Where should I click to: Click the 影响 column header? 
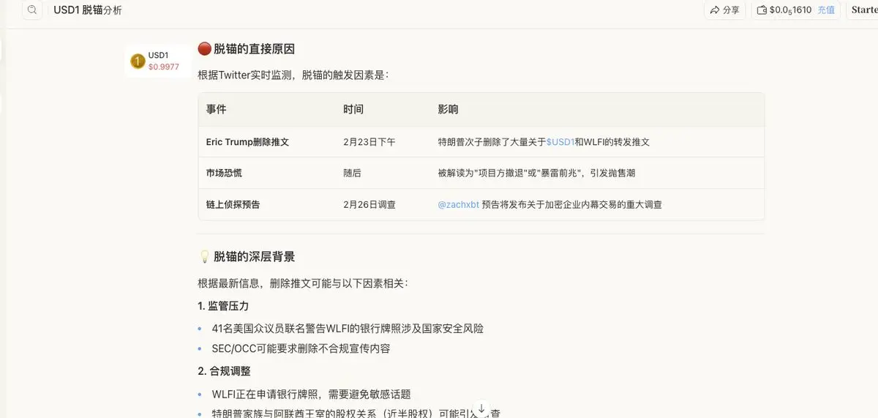448,109
